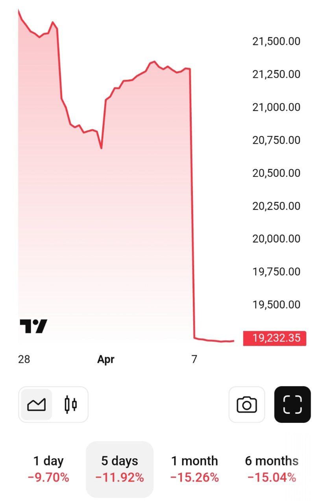Click the 7 date axis label
This screenshot has width=329, height=504.
pos(194,359)
